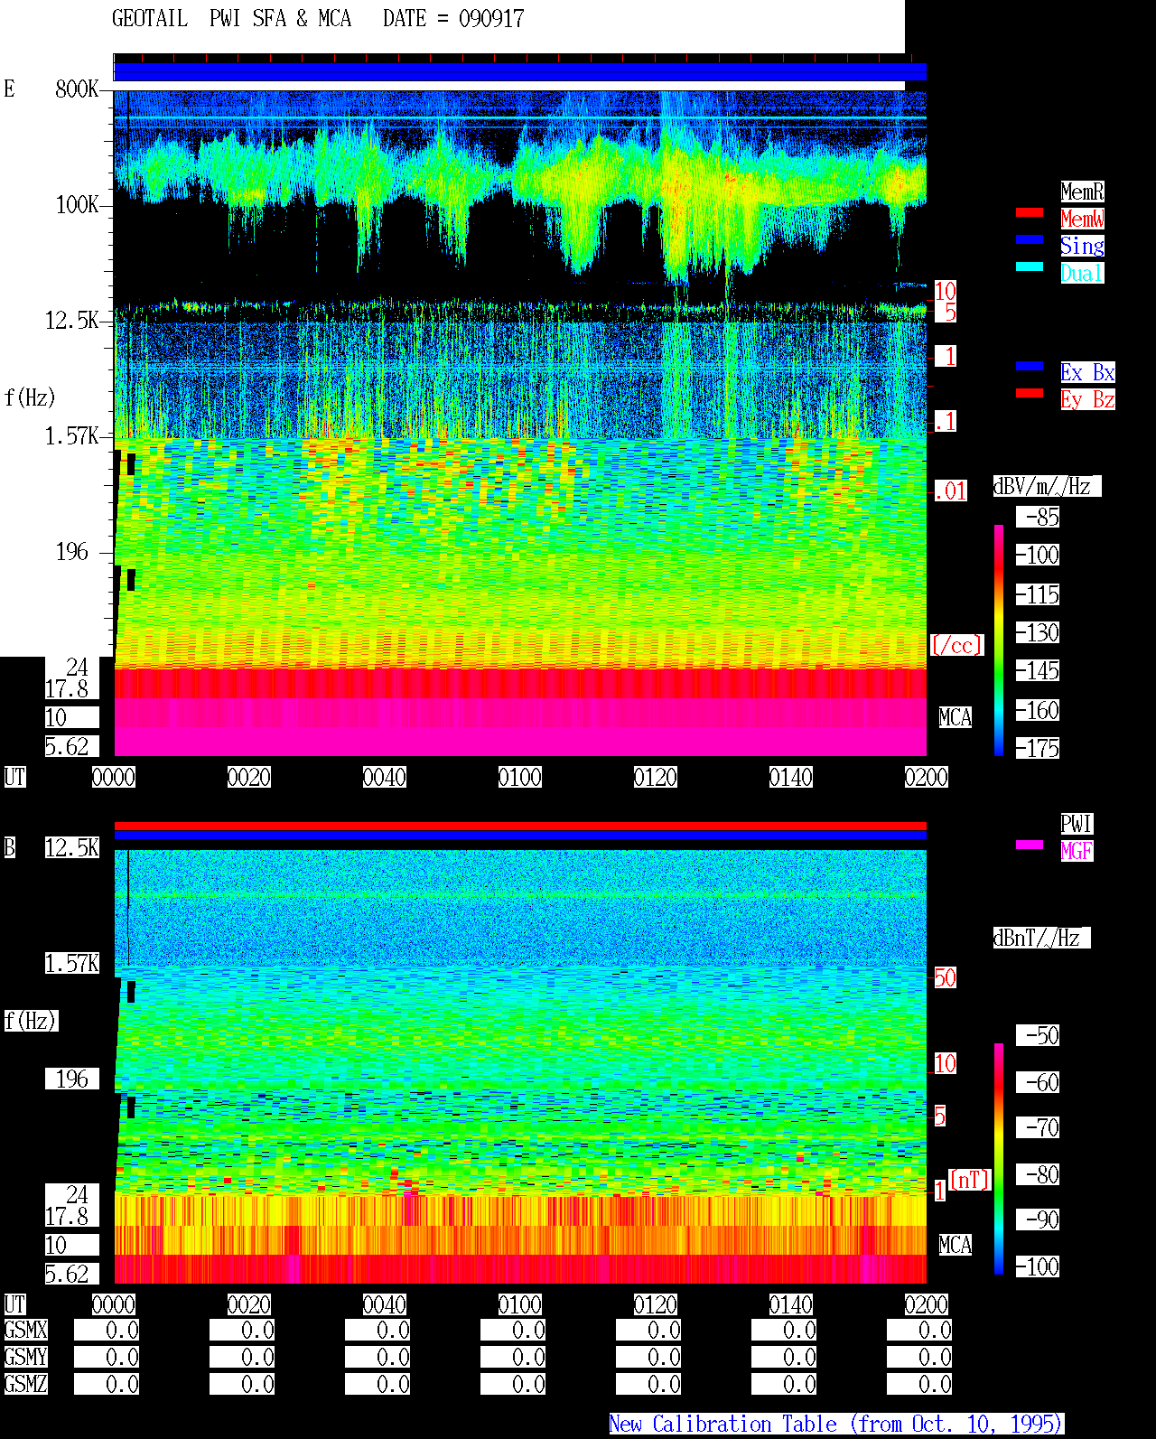Click the -85 electric colorbar value
Screen dimensions: 1156x1439
tap(1038, 518)
